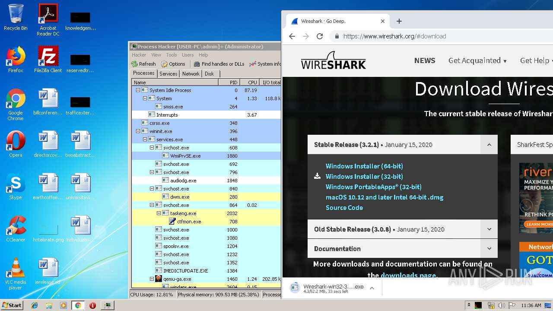
Task: Collapse System Idle Process tree node
Action: tap(138, 90)
